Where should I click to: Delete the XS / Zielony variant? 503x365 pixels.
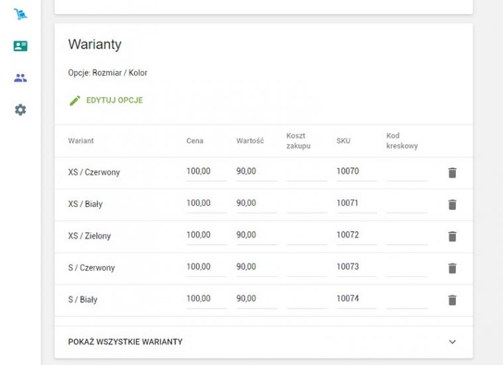coord(452,236)
